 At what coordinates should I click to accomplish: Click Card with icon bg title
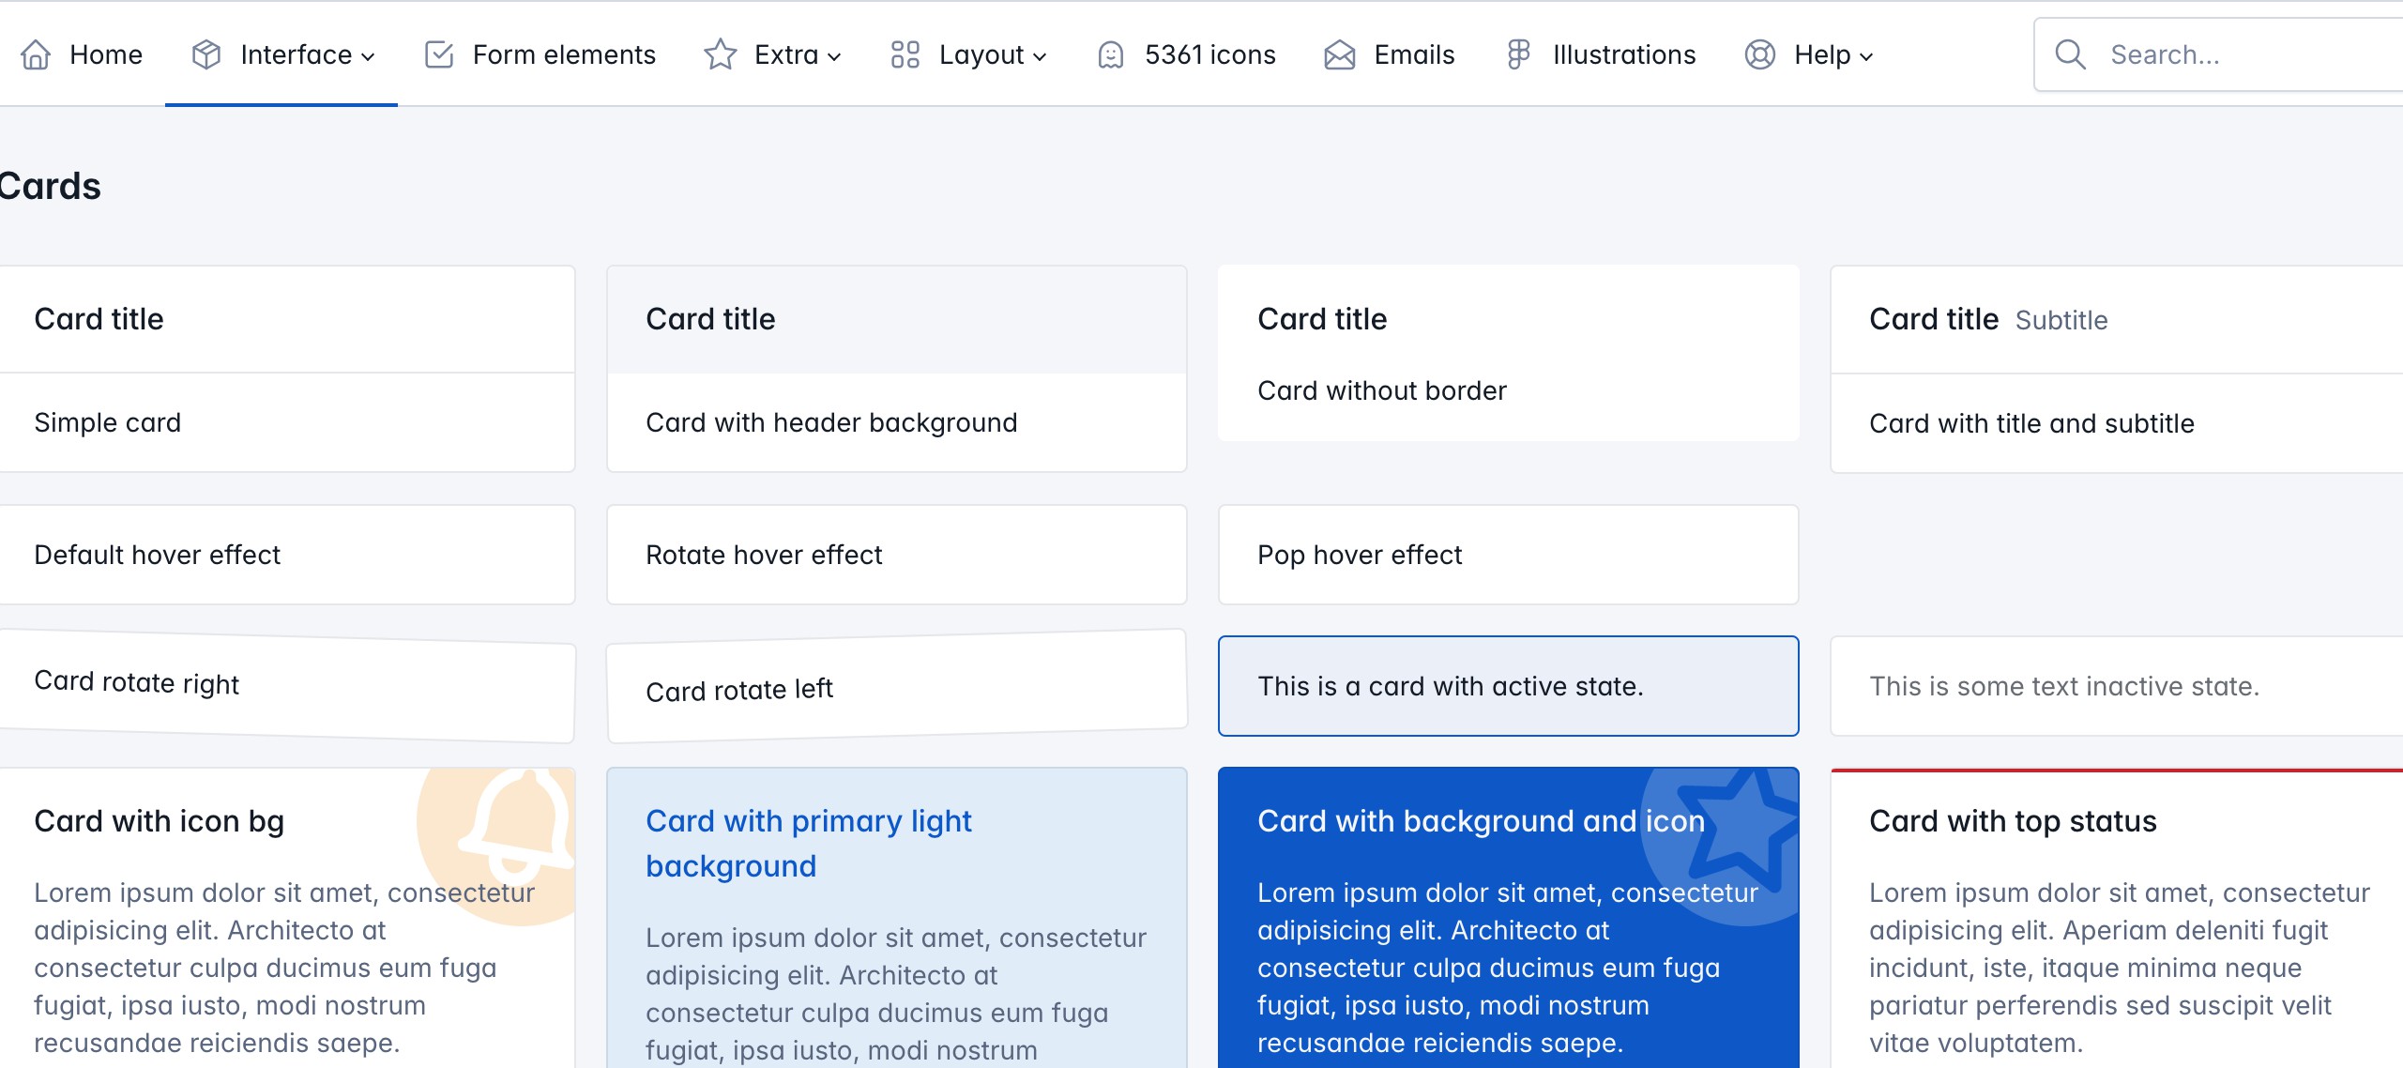(x=160, y=821)
